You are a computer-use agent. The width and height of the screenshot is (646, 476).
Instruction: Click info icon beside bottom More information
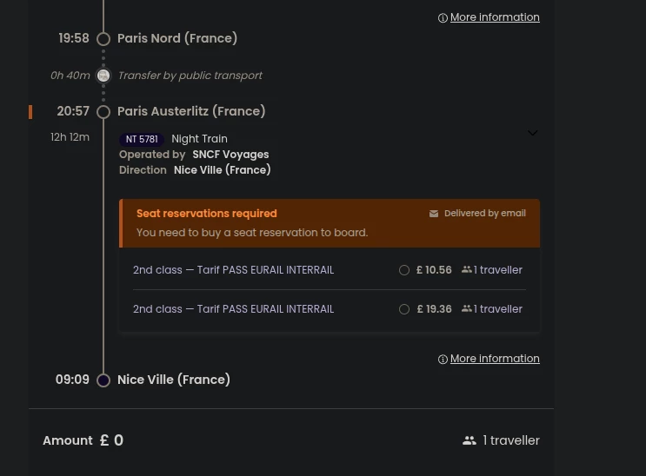[x=443, y=359]
